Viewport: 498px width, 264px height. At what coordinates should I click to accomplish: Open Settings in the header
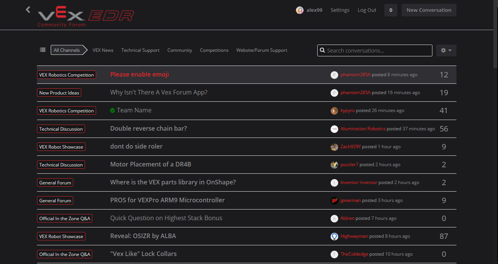[x=340, y=10]
